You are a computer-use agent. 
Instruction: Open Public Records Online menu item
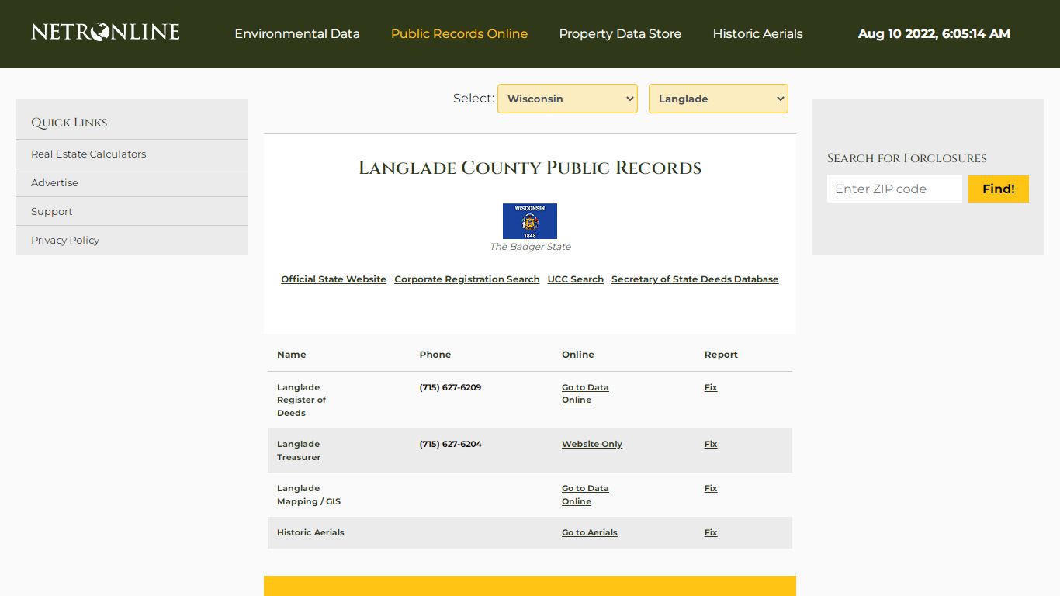click(459, 33)
